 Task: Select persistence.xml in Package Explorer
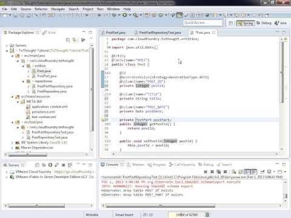tap(44, 112)
